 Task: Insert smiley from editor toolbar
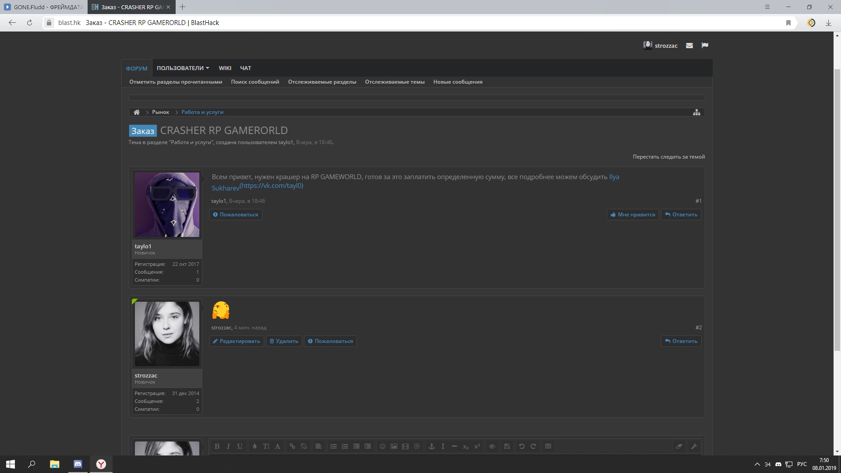382,446
